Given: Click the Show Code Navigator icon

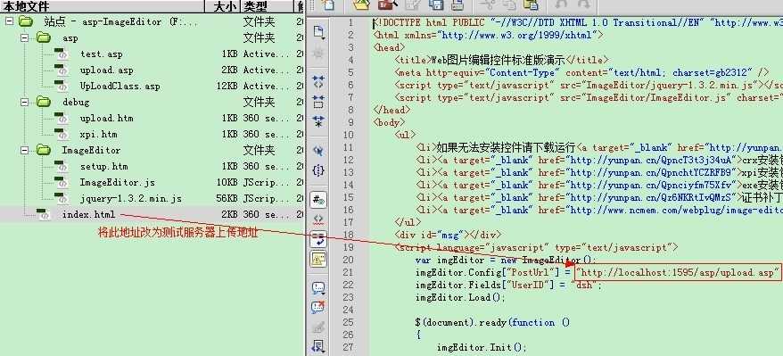Looking at the screenshot, I should [318, 54].
